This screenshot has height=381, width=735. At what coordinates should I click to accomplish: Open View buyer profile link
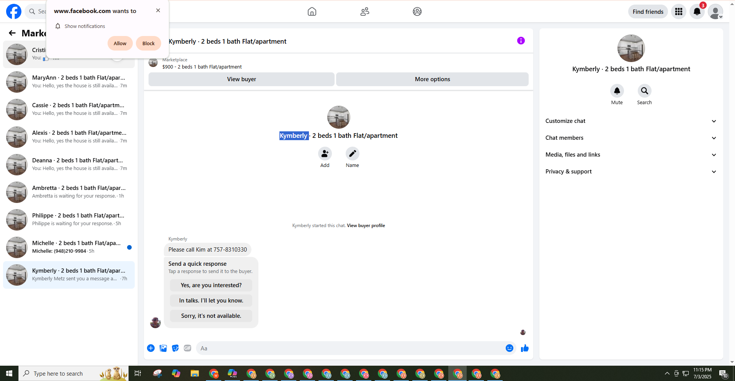point(366,226)
